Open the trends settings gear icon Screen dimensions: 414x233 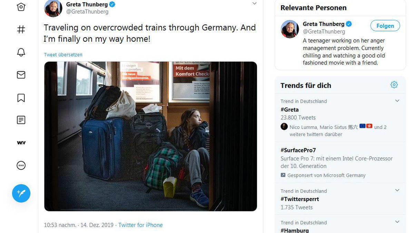(394, 85)
